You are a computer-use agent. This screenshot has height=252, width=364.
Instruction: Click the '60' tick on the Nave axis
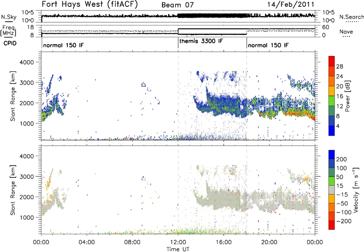pos(325,27)
